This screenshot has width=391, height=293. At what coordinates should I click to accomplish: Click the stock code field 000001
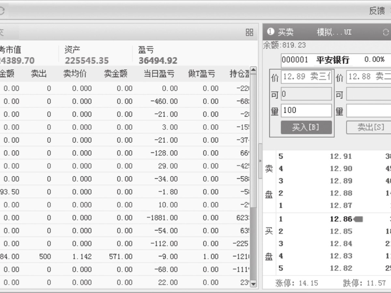click(x=295, y=60)
